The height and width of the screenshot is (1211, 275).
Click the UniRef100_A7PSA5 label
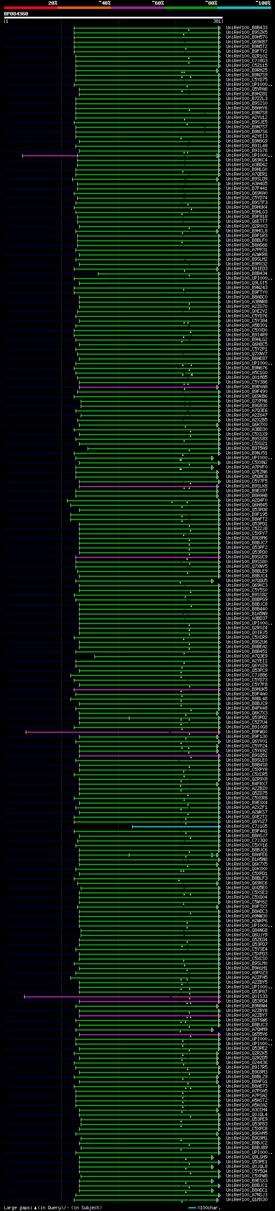(x=247, y=1091)
